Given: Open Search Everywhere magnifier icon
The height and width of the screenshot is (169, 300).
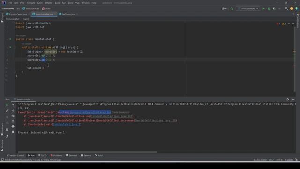Looking at the screenshot, I should 286,8.
